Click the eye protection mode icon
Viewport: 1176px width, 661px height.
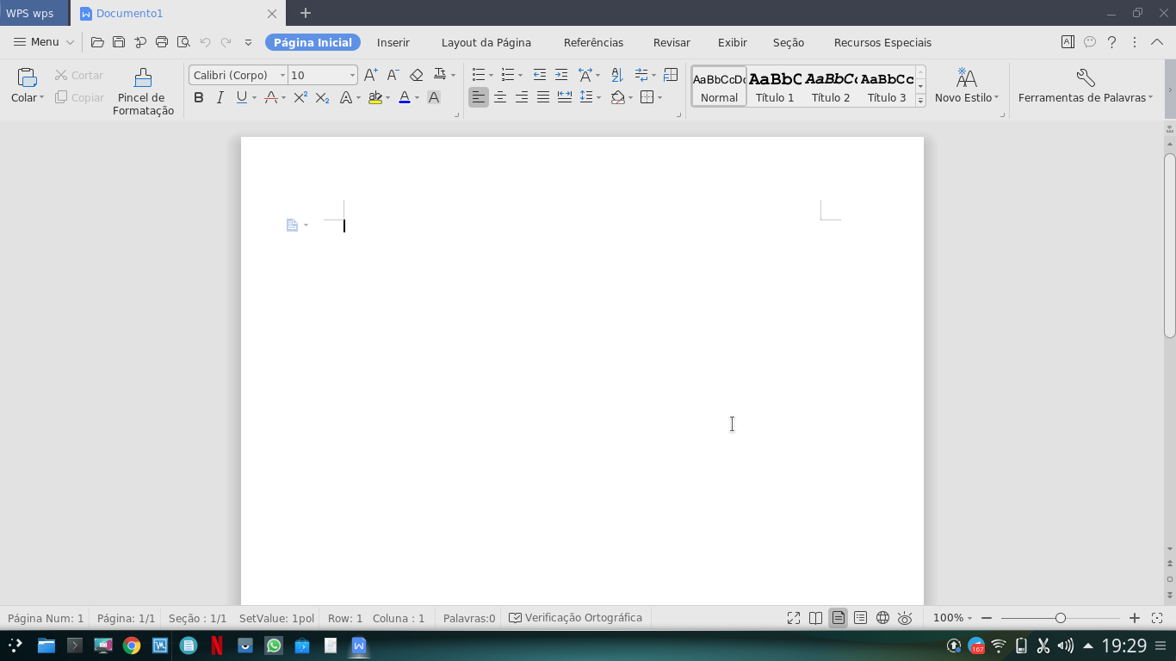905,618
